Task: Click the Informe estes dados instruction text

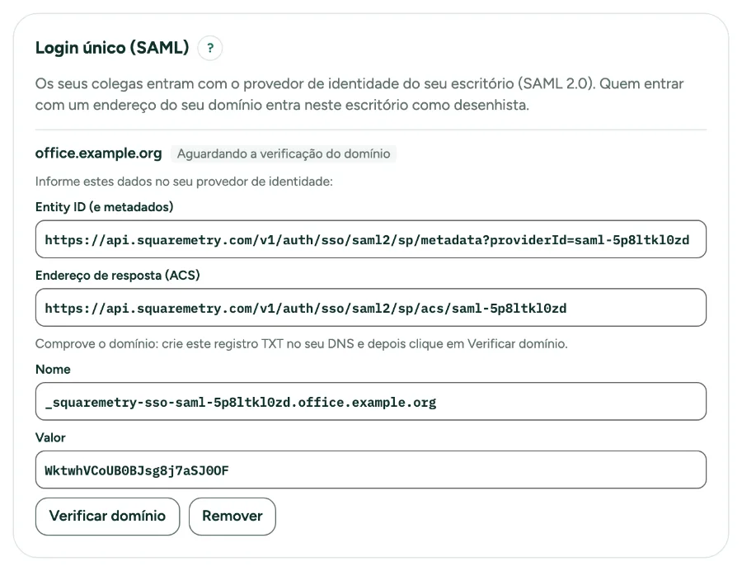Action: (184, 182)
